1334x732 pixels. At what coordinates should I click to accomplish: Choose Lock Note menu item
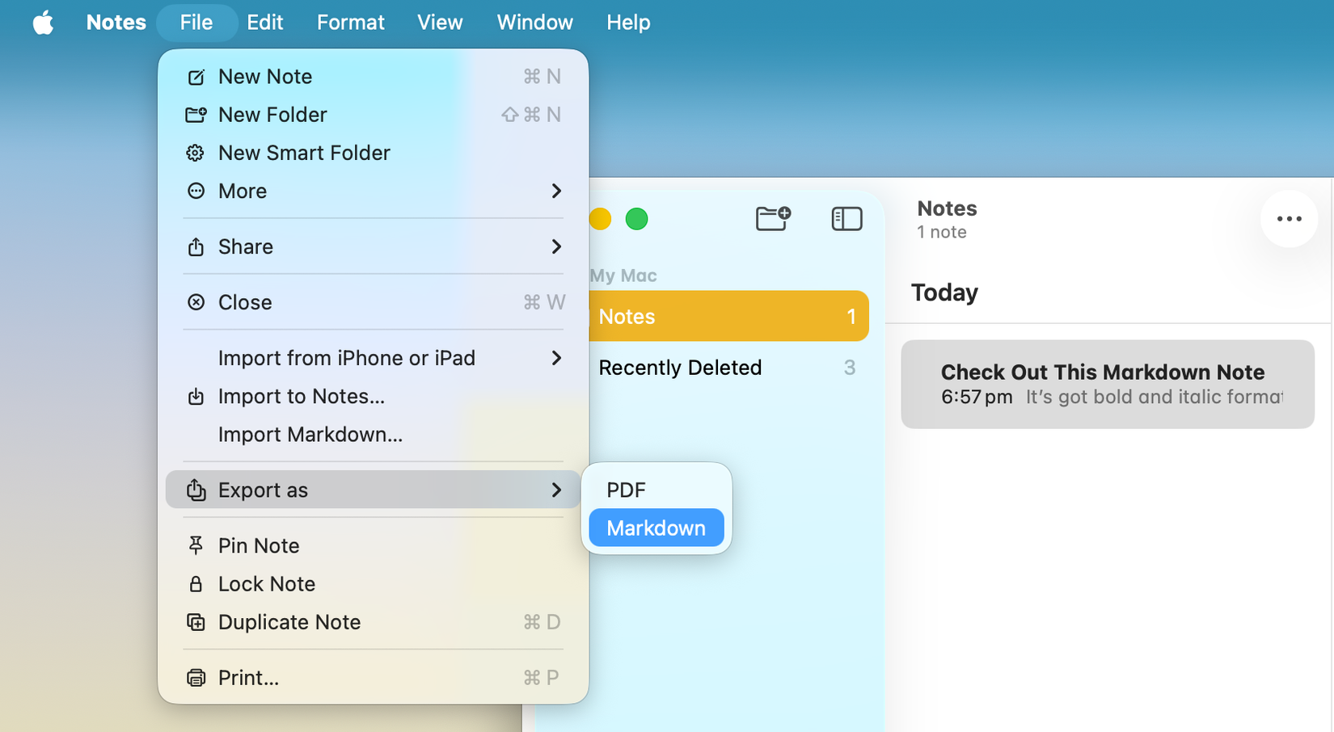click(x=373, y=584)
